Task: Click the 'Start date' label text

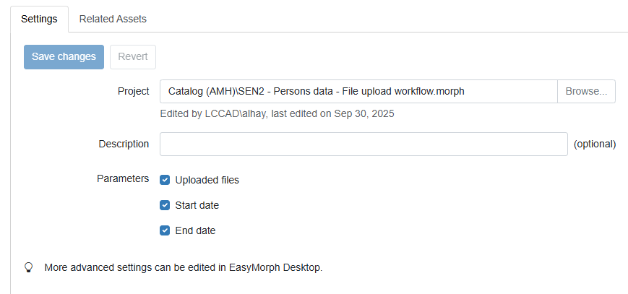Action: pos(197,205)
